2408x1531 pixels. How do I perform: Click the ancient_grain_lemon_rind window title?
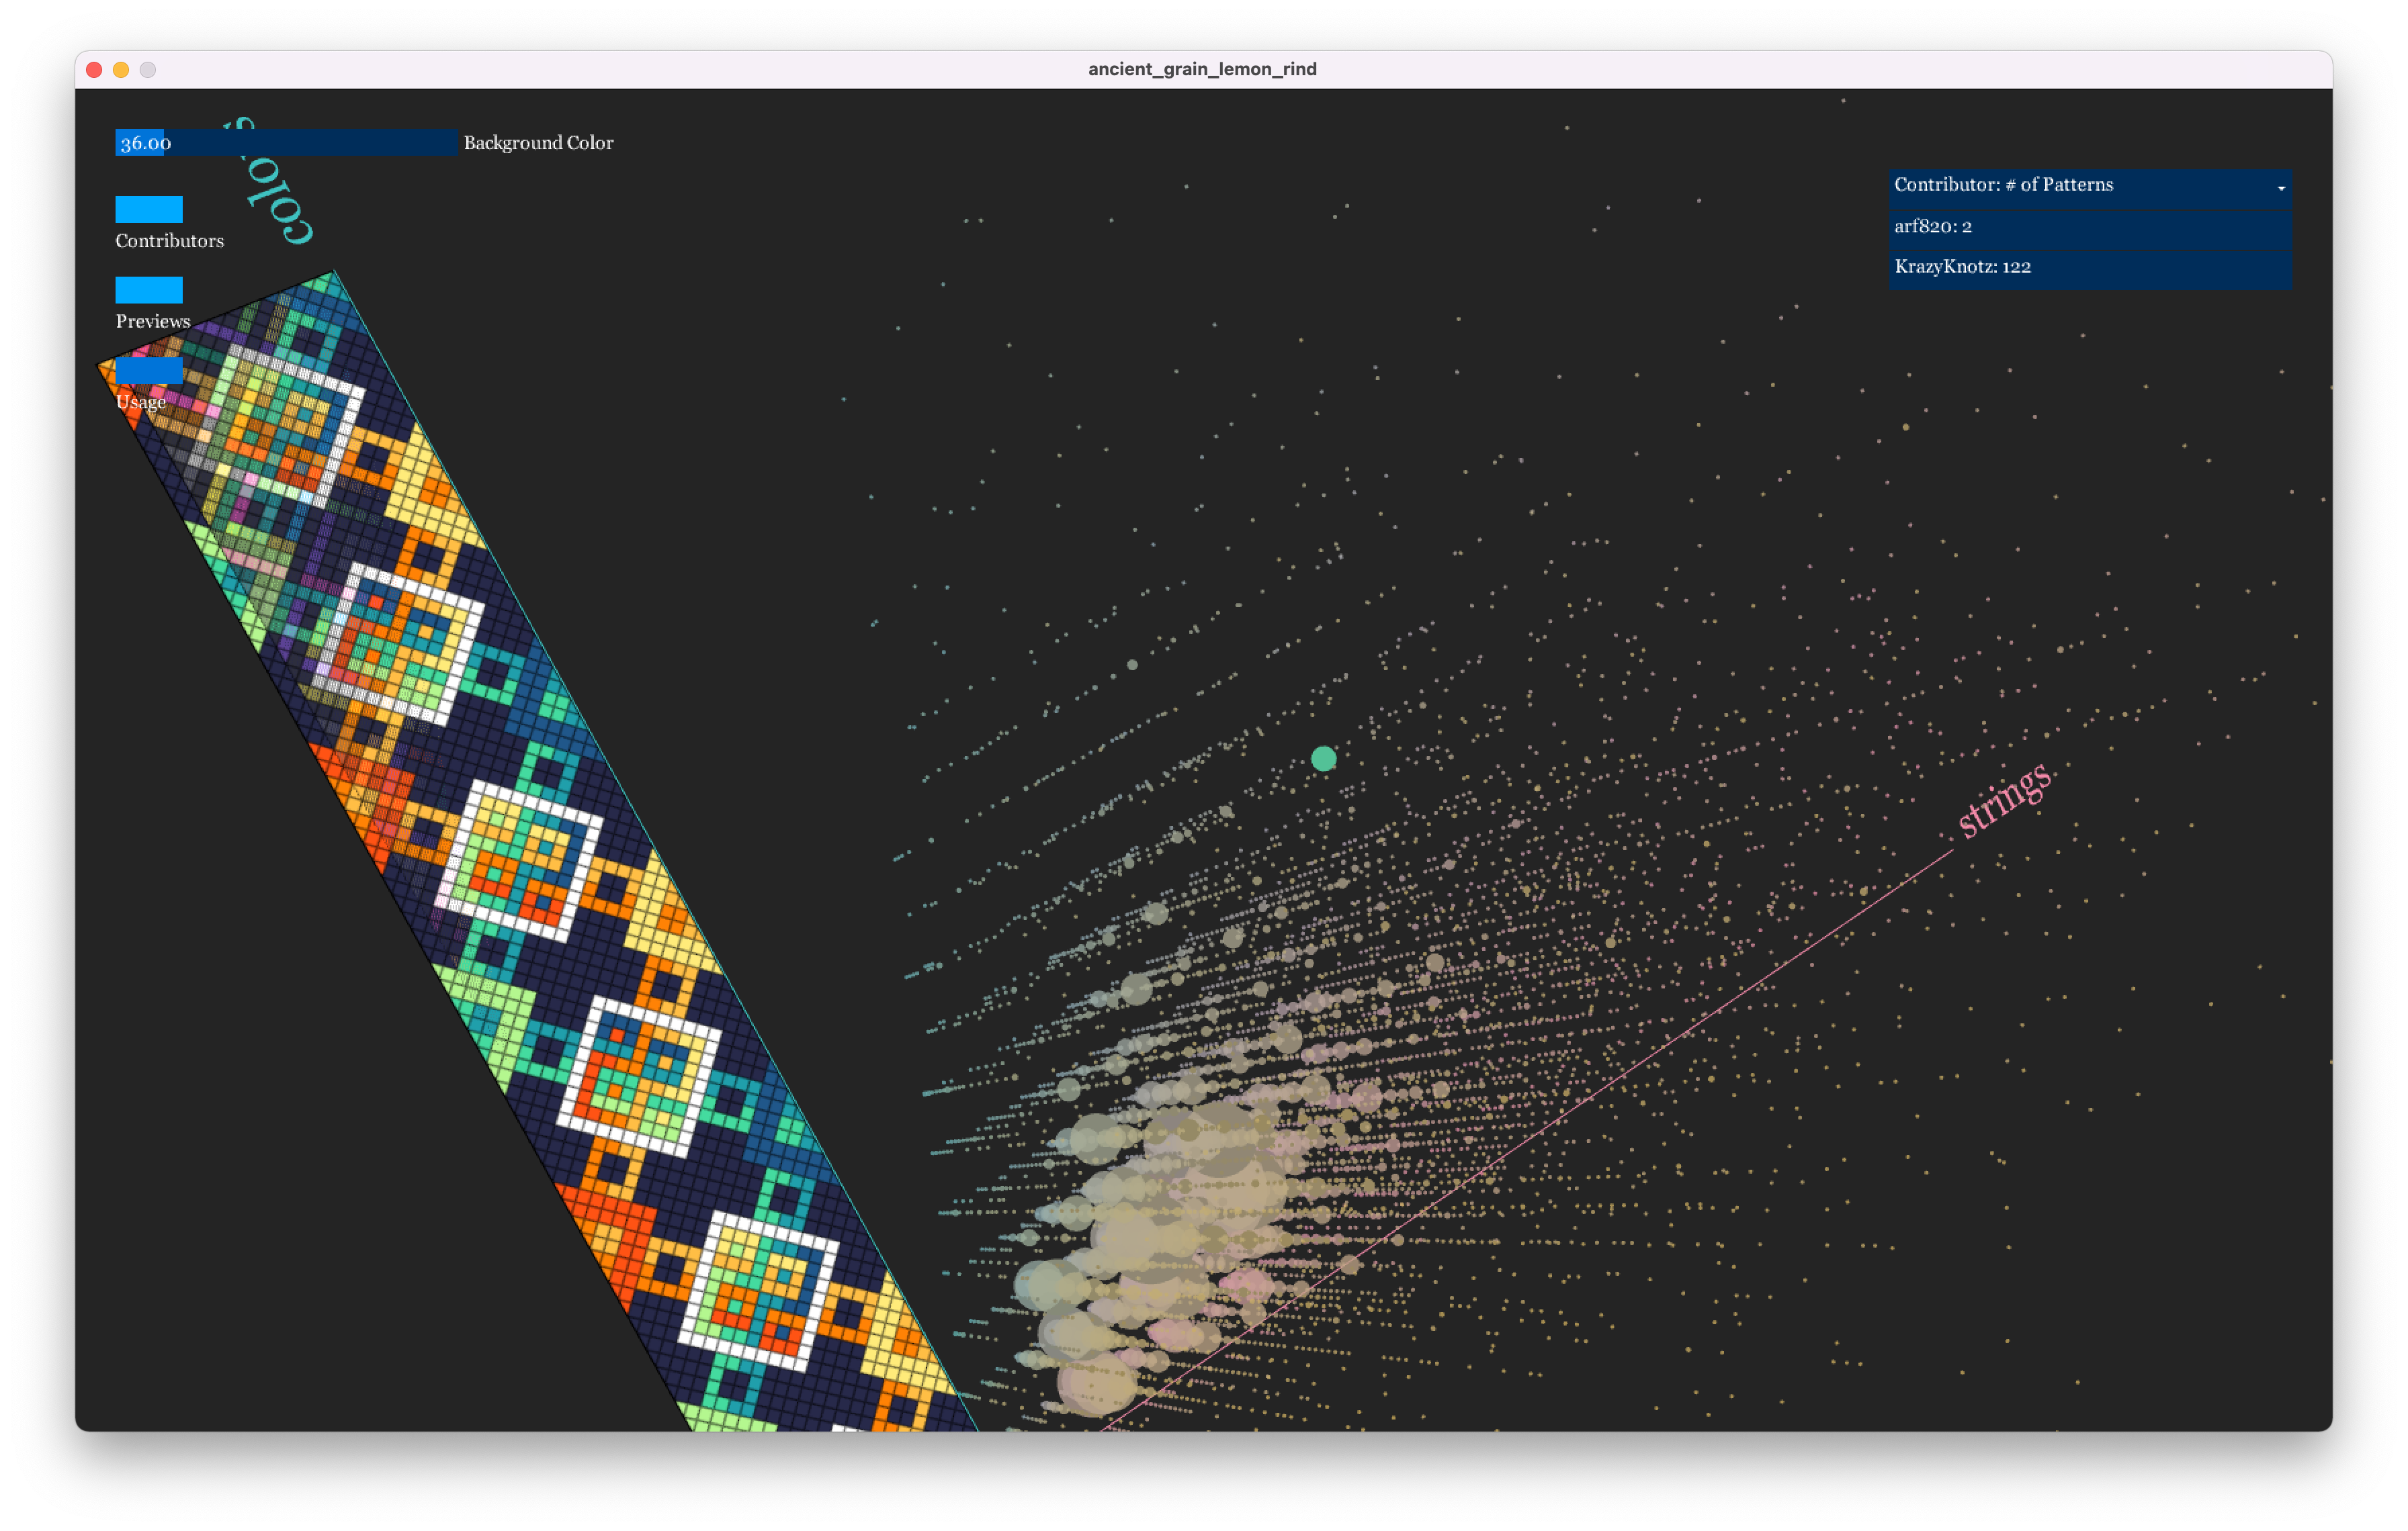click(1202, 69)
